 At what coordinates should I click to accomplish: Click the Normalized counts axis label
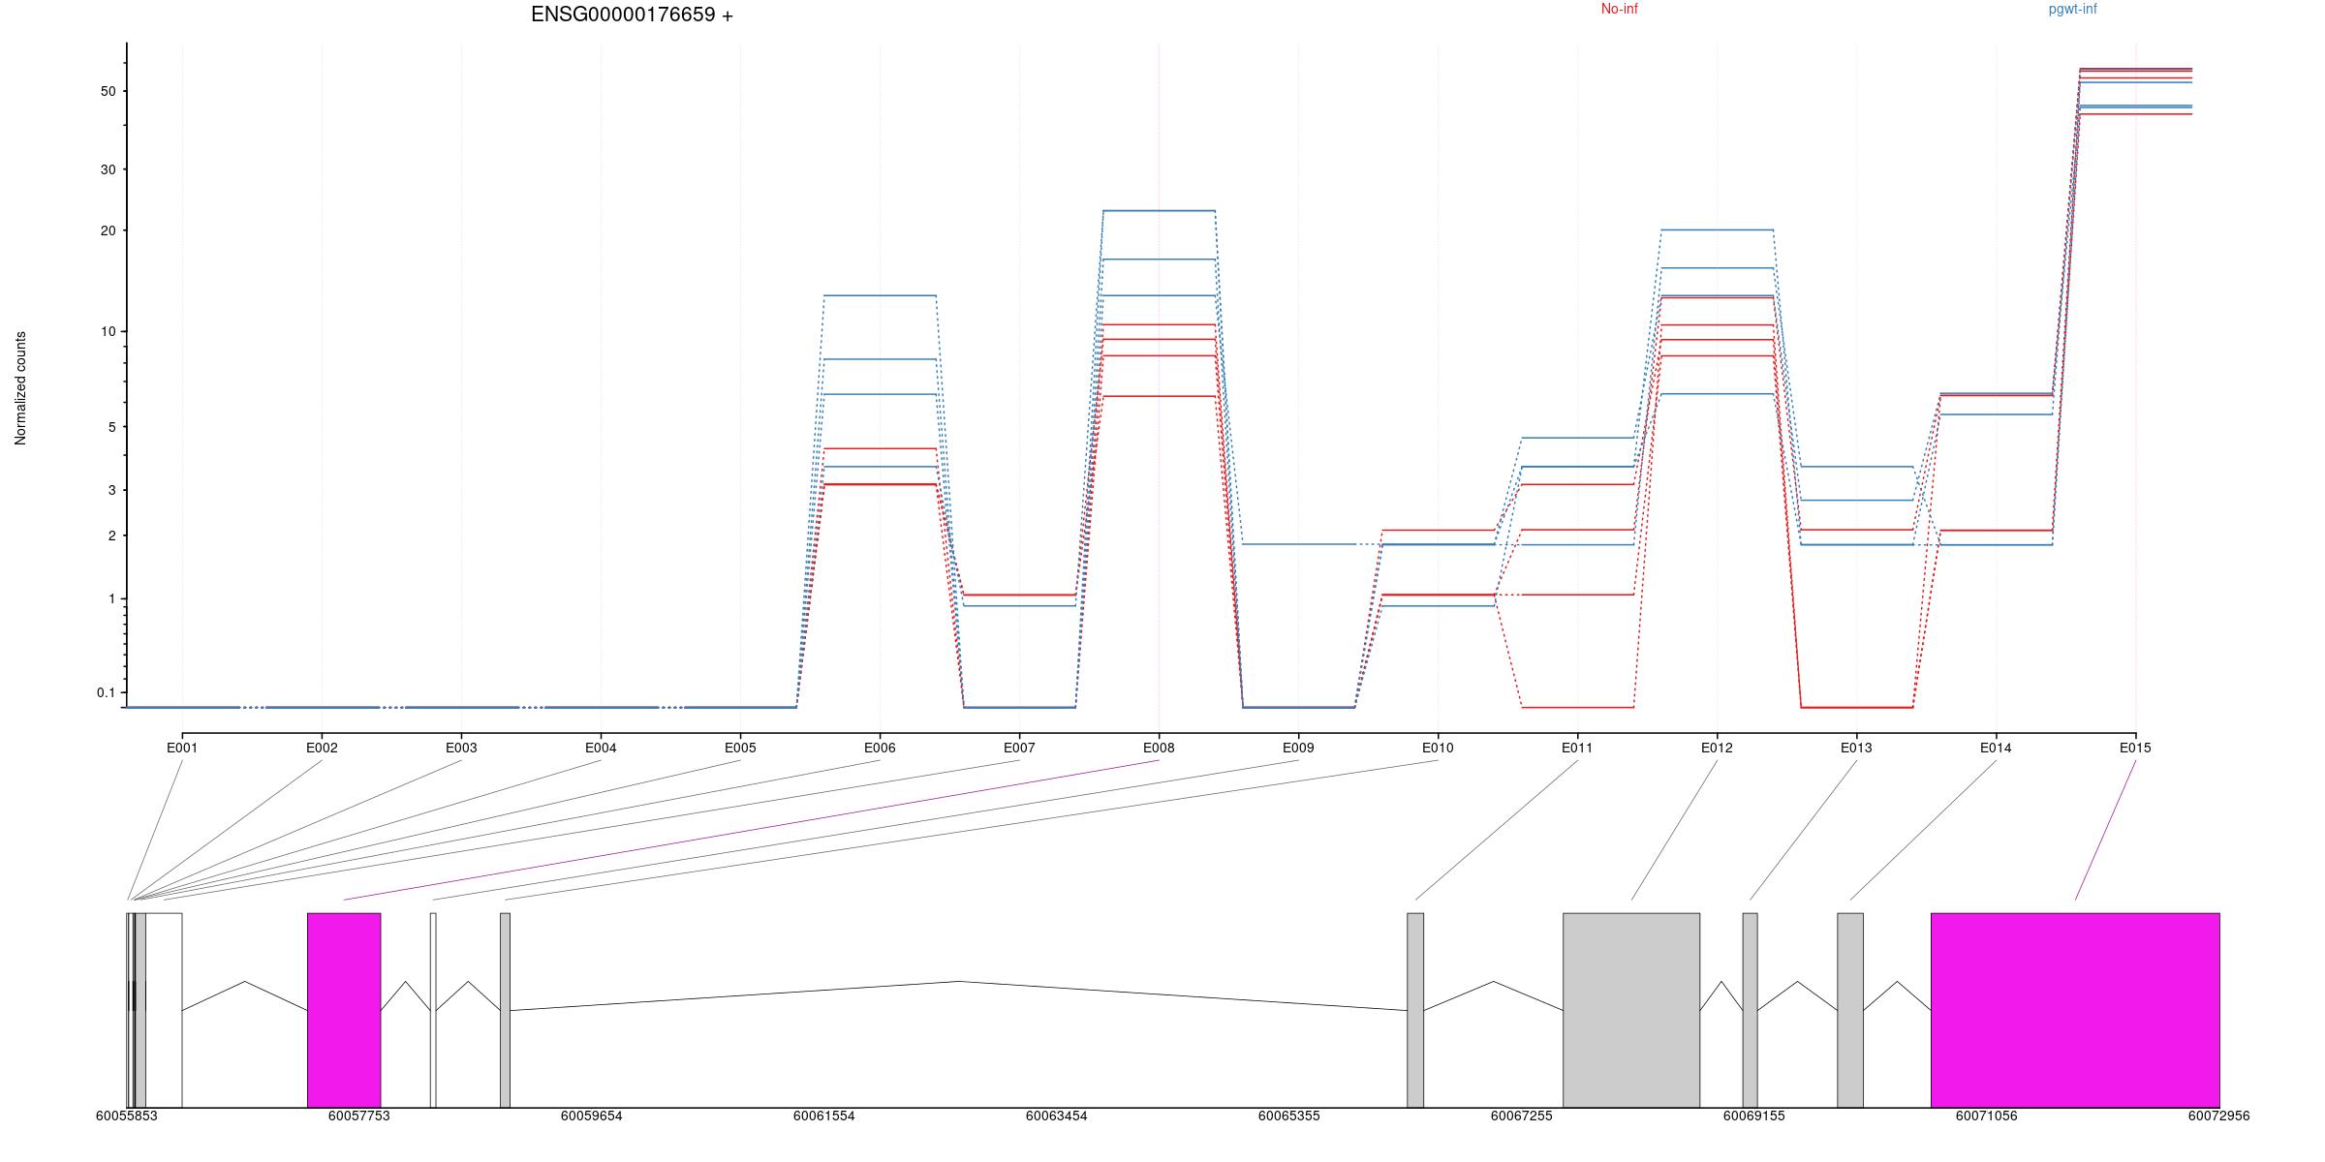coord(20,388)
